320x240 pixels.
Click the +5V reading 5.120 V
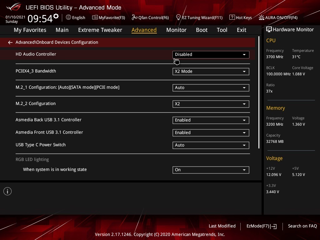[298, 174]
